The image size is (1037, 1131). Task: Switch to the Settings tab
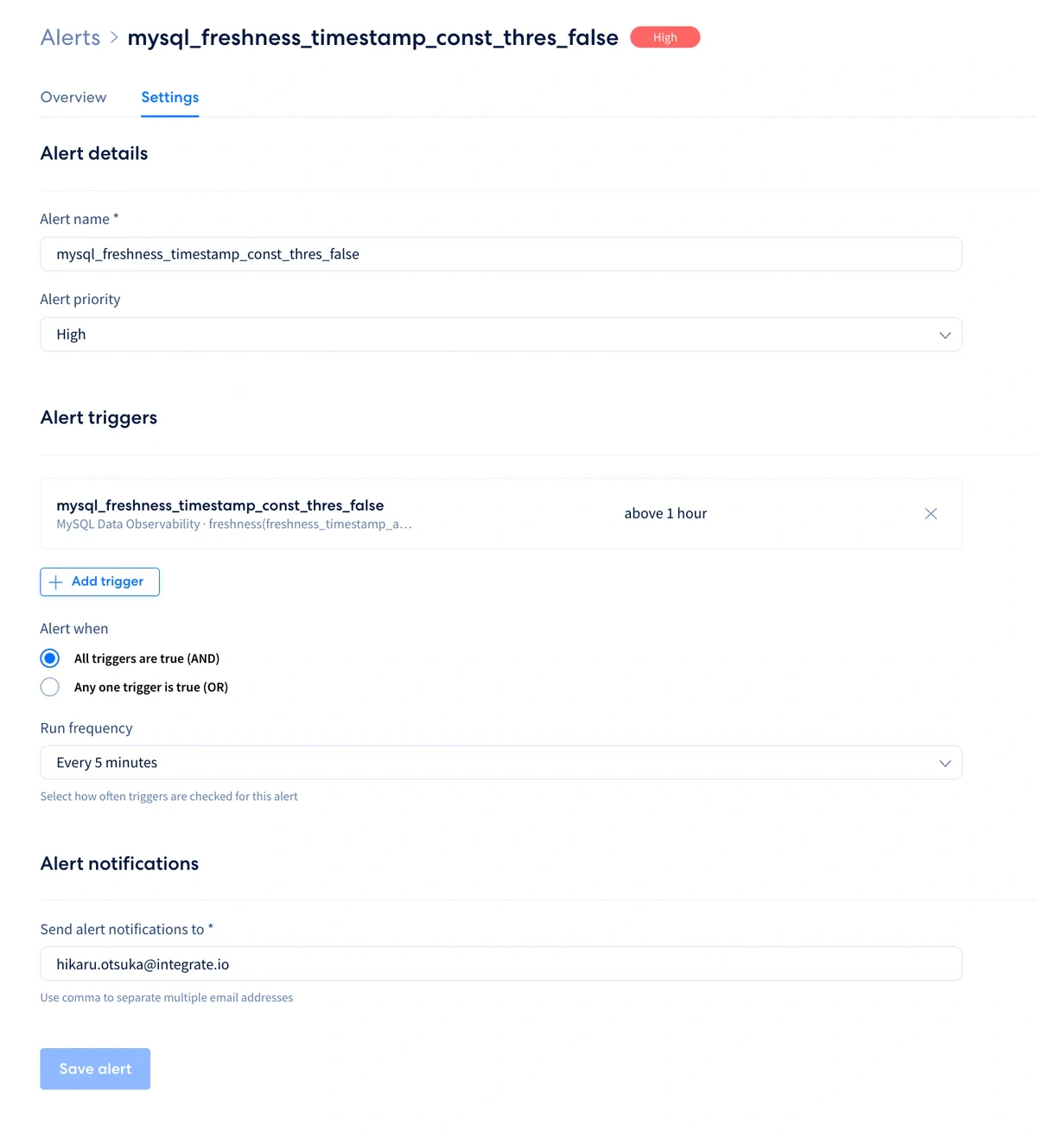click(x=169, y=97)
